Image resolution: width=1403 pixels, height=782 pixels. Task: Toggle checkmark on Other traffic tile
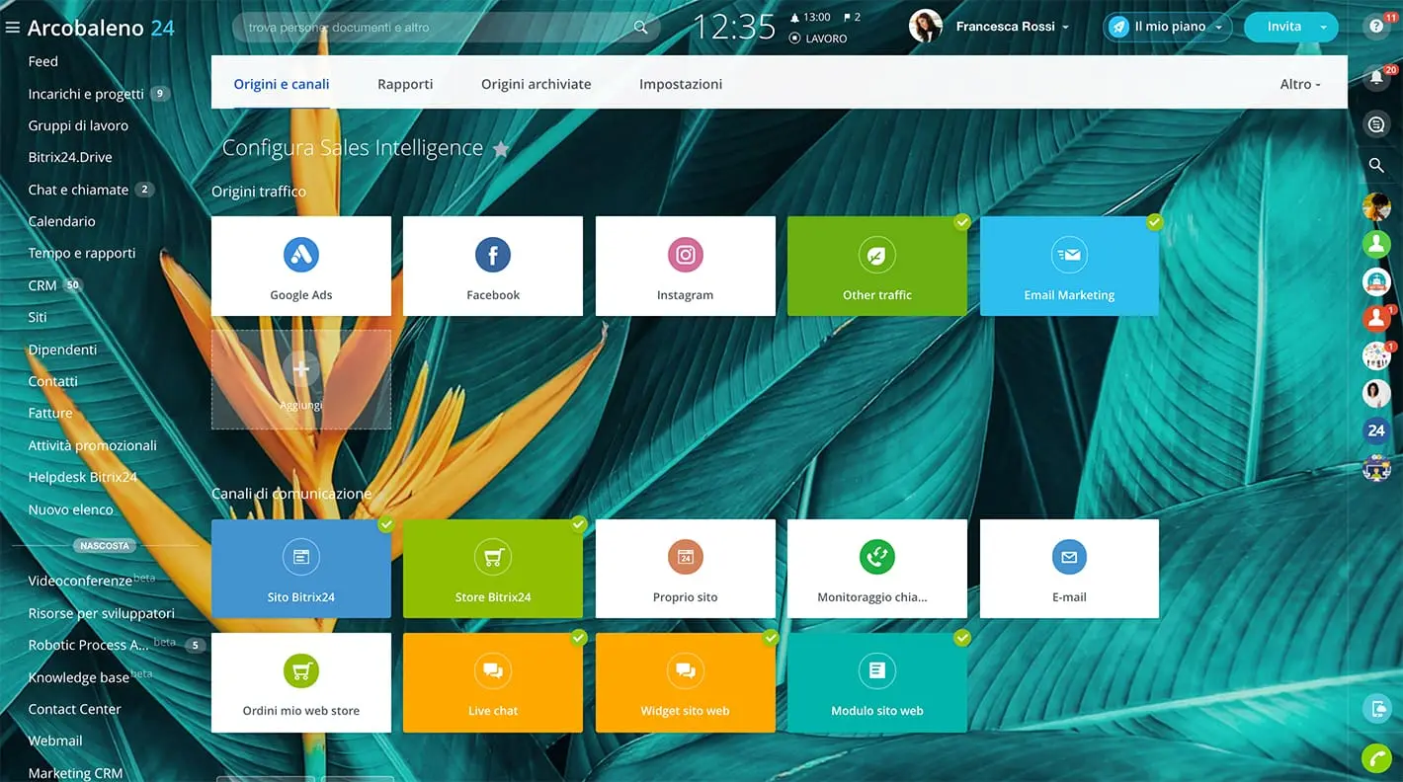[x=962, y=222]
